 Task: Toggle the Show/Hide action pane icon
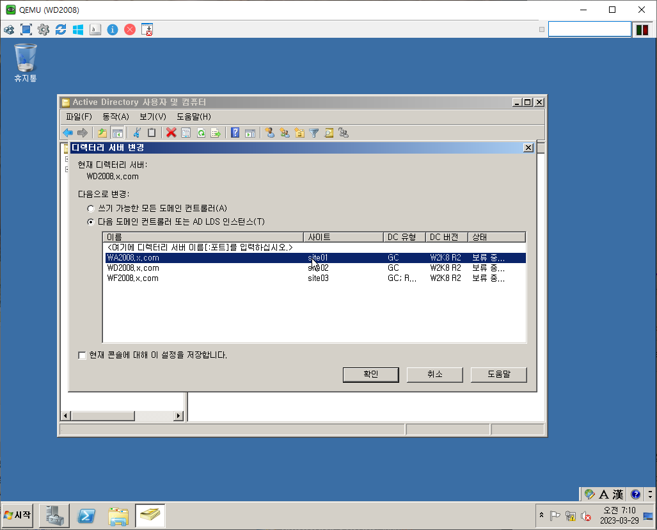[x=250, y=133]
